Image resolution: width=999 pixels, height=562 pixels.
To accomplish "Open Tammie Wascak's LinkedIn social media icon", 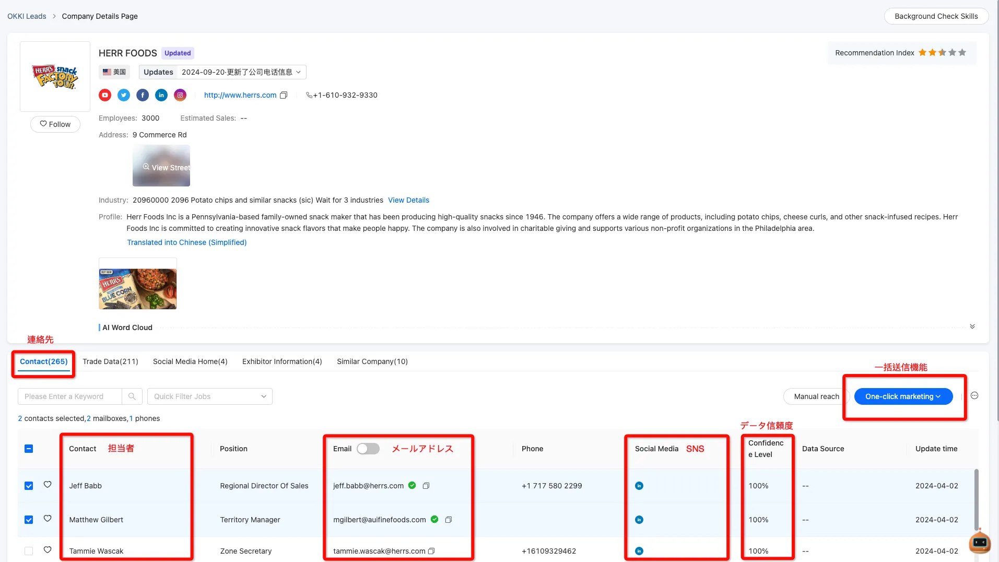I will point(639,551).
